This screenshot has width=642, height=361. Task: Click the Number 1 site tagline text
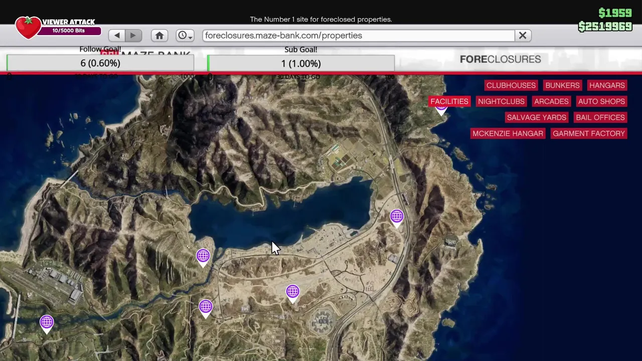pos(321,20)
